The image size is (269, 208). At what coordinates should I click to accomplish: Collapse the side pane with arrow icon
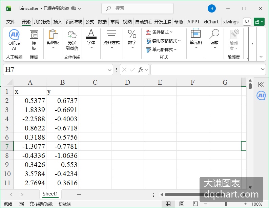click(261, 85)
